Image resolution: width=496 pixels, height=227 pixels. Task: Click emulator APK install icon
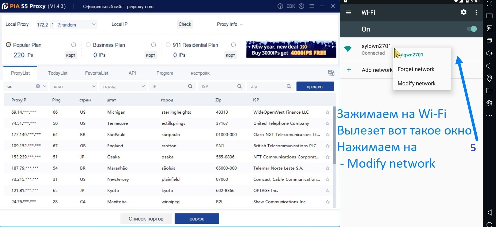pos(489,28)
